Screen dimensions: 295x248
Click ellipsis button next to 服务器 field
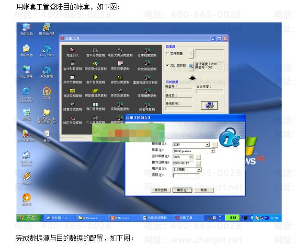[x=215, y=145]
